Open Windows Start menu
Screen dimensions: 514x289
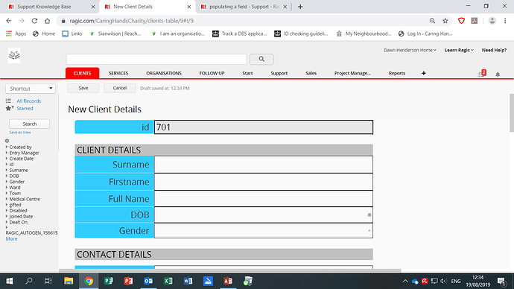(x=10, y=281)
